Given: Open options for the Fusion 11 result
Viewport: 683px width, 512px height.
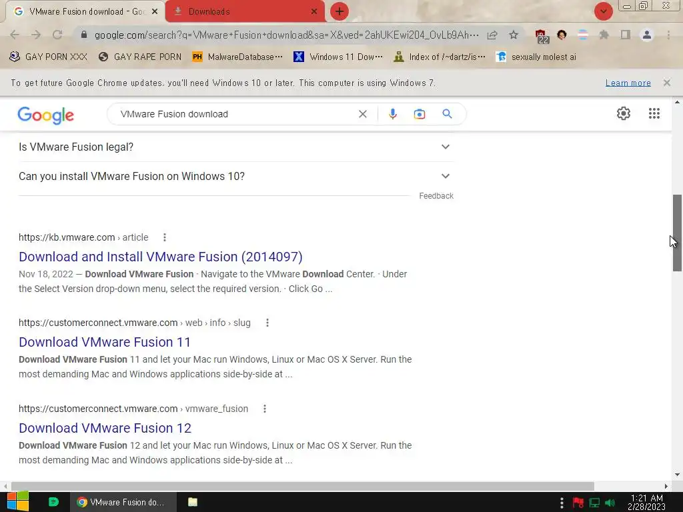Looking at the screenshot, I should coord(267,323).
